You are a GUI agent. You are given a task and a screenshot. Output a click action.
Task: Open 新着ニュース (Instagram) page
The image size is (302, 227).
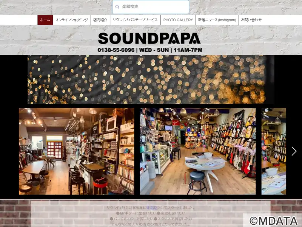(x=217, y=20)
